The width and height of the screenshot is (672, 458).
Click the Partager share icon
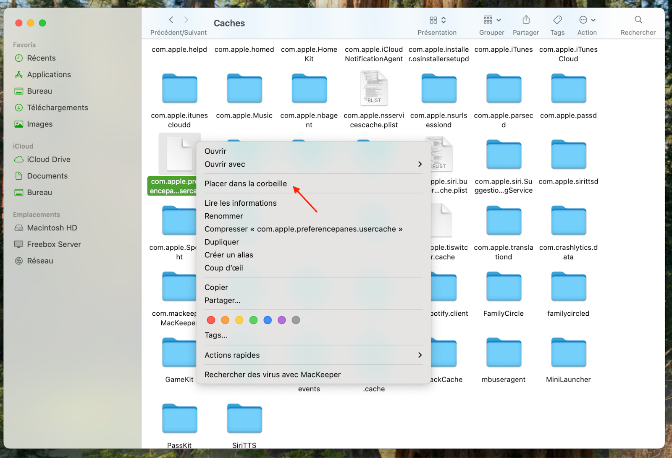tap(526, 19)
